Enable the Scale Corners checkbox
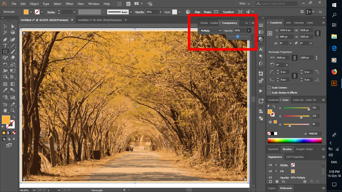Image resolution: width=342 pixels, height=192 pixels. (x=269, y=87)
